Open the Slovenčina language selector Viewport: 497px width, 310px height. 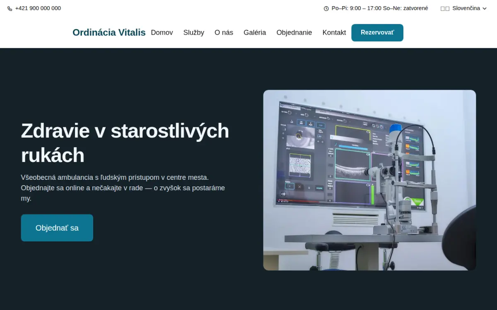tap(463, 8)
